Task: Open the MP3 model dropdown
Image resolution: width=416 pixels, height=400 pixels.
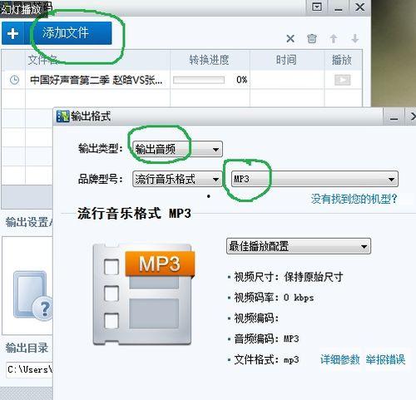Action: [314, 179]
